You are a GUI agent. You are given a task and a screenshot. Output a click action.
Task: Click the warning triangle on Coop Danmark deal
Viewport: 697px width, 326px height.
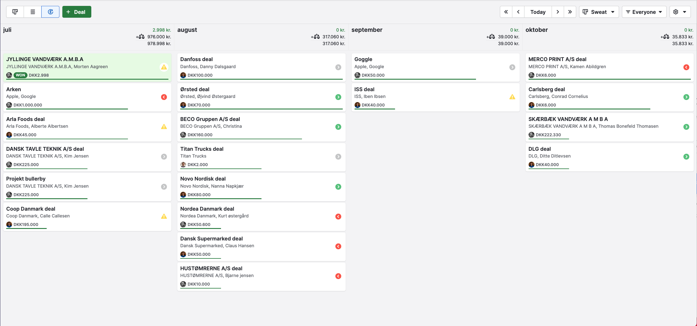pos(164,217)
